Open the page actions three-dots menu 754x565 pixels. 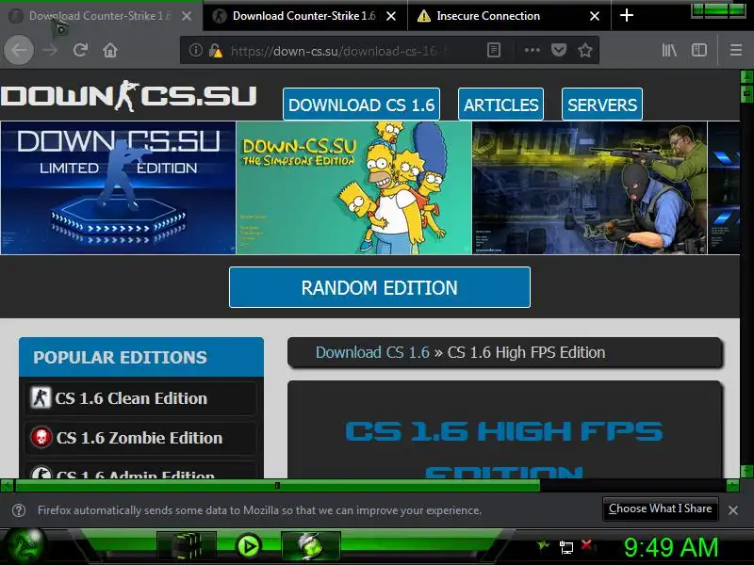tap(532, 50)
